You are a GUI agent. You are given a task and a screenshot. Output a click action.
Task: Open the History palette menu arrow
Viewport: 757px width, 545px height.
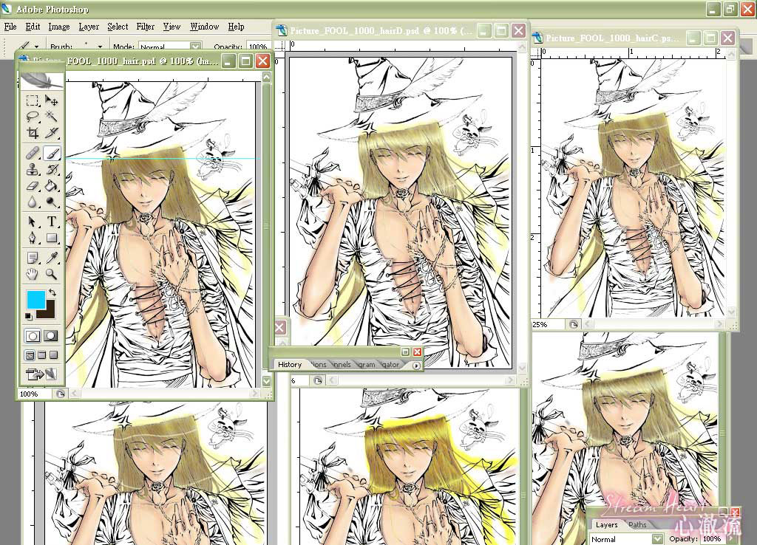(x=417, y=365)
